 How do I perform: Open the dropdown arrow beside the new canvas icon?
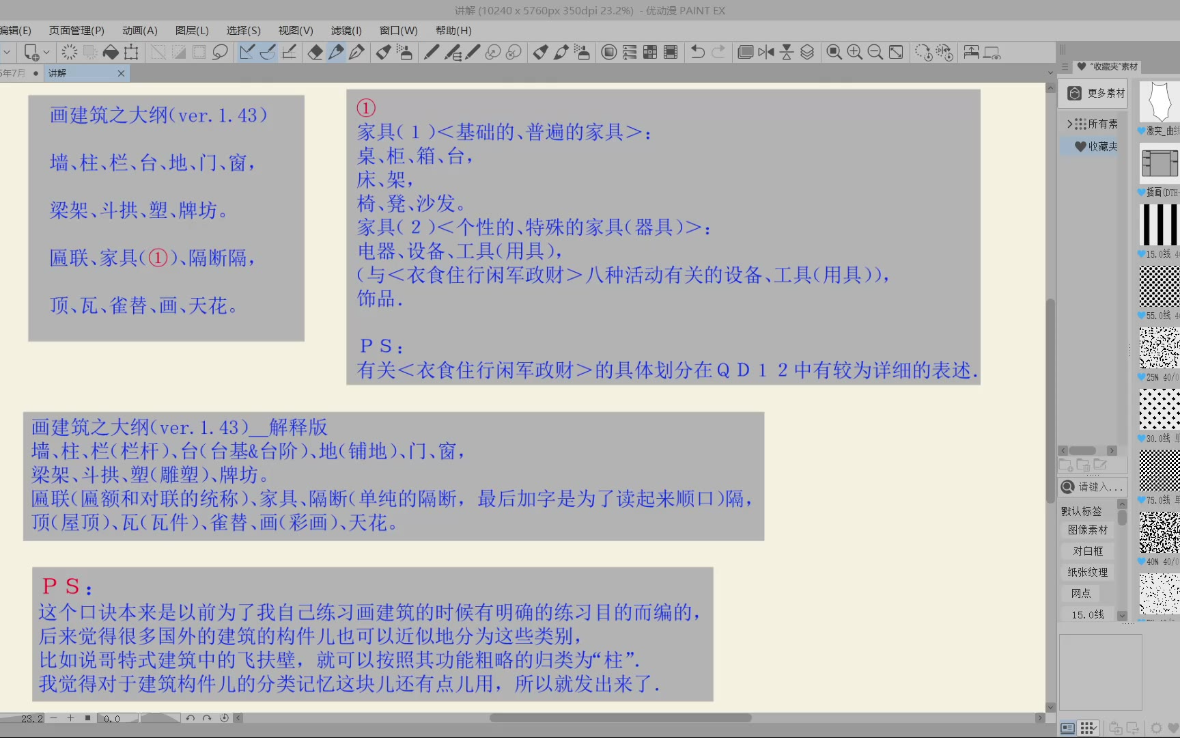click(x=46, y=53)
